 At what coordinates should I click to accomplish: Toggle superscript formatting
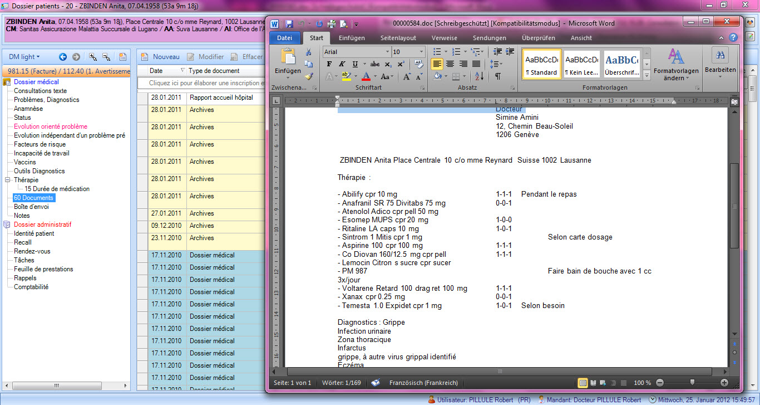click(x=401, y=64)
